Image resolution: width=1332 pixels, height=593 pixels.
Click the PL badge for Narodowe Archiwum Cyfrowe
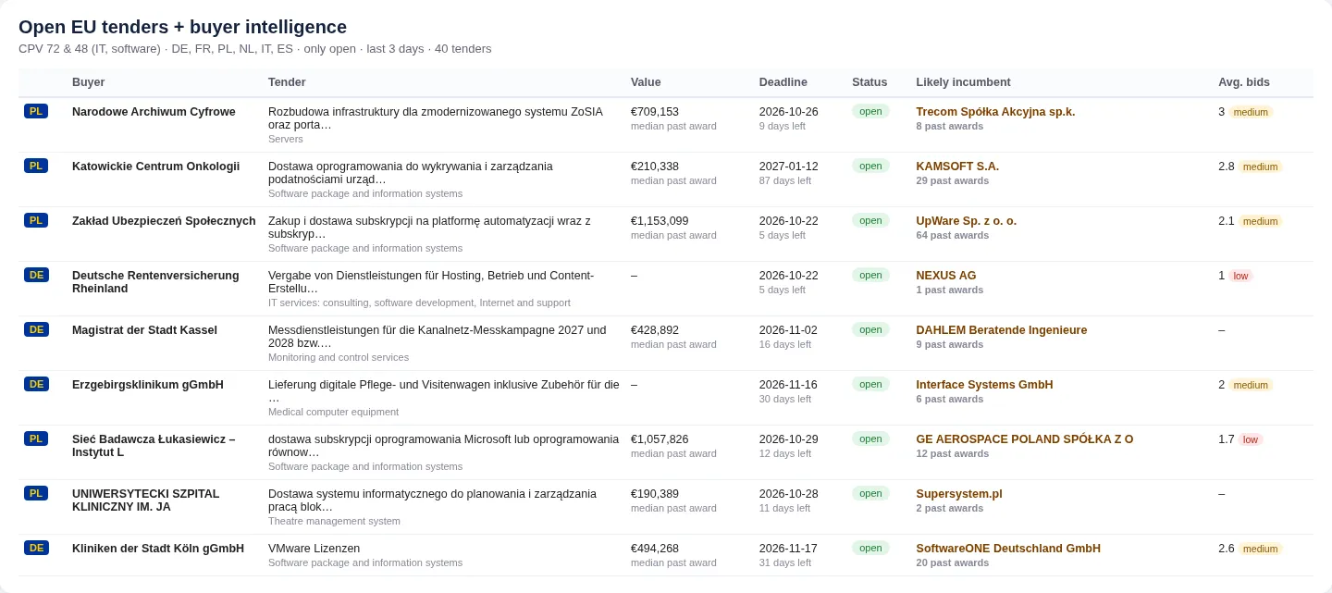(36, 111)
